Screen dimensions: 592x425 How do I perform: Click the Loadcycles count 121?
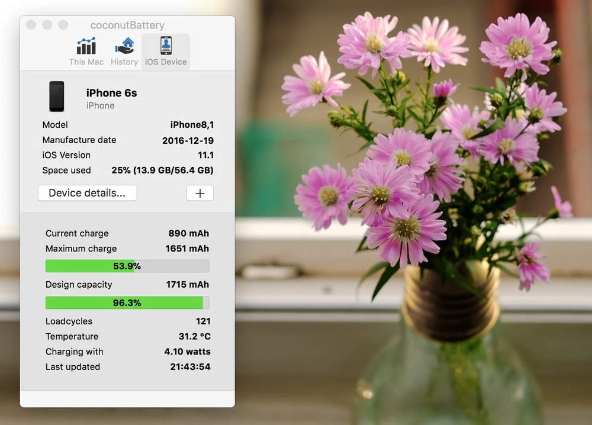203,321
